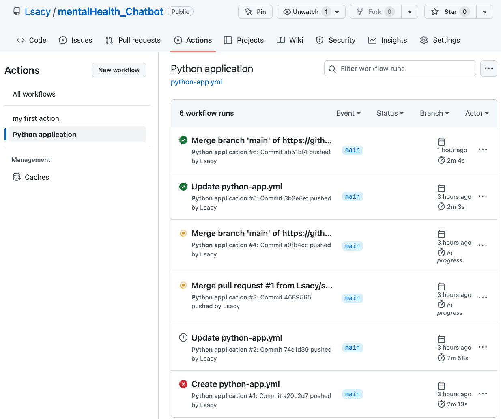Open the Insights tab

click(387, 40)
